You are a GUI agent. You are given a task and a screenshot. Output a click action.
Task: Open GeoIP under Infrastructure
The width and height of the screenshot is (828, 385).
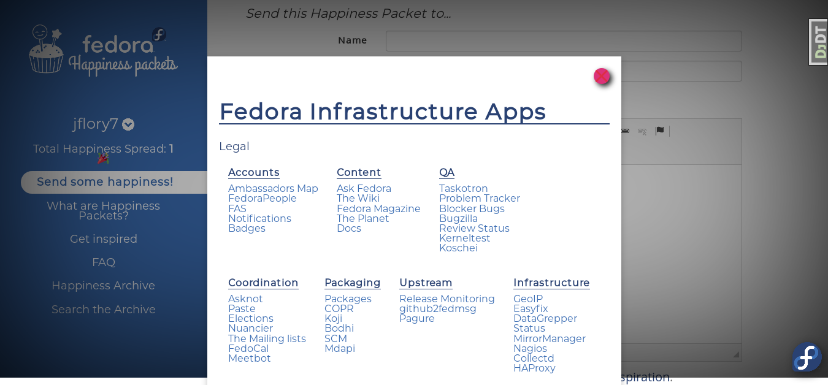(528, 299)
